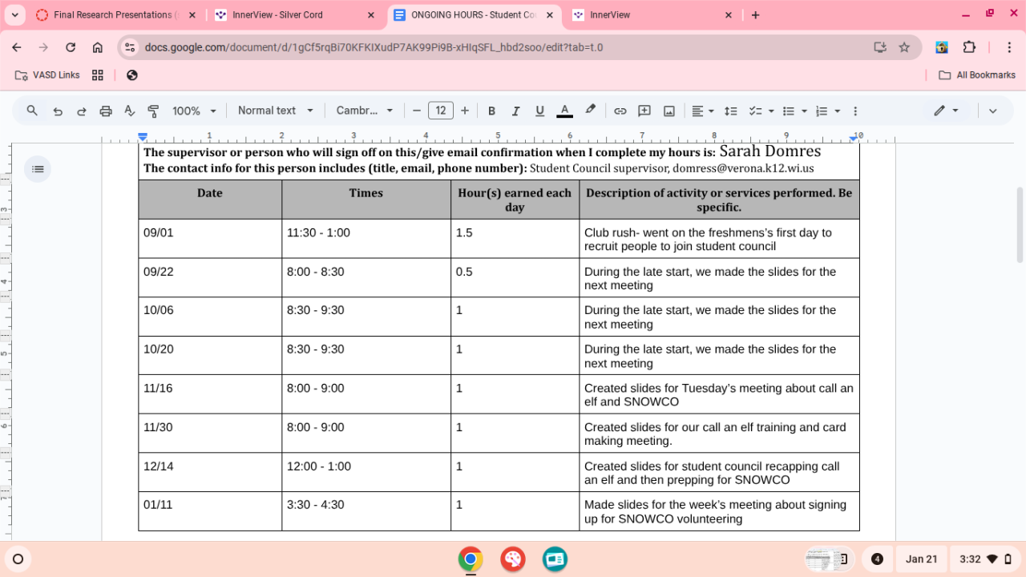1026x577 pixels.
Task: Open a new browser tab
Action: (x=755, y=14)
